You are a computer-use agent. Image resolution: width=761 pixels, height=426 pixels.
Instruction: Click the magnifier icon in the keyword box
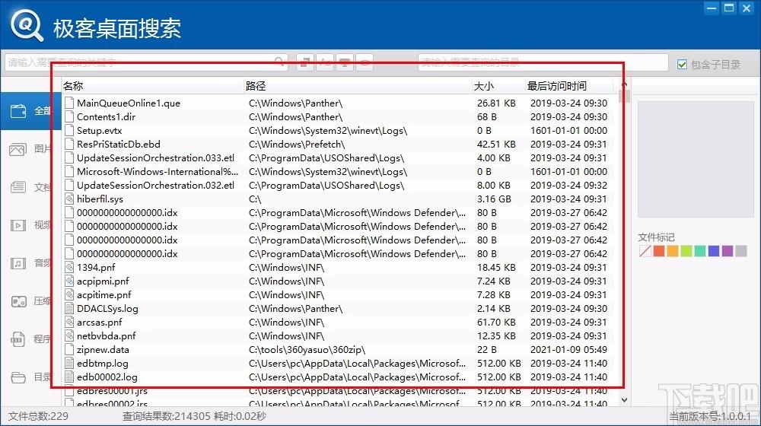point(279,62)
